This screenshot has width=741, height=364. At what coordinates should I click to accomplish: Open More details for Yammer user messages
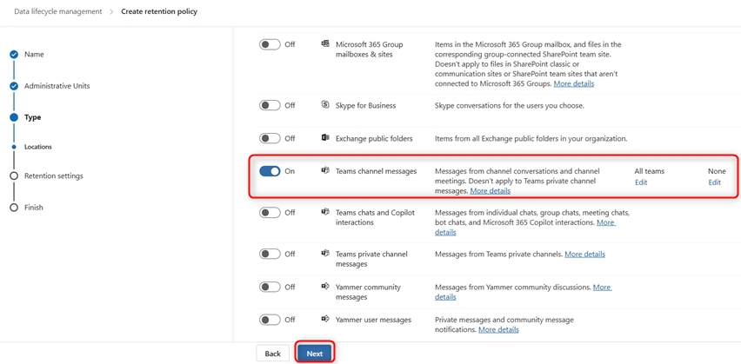[498, 329]
